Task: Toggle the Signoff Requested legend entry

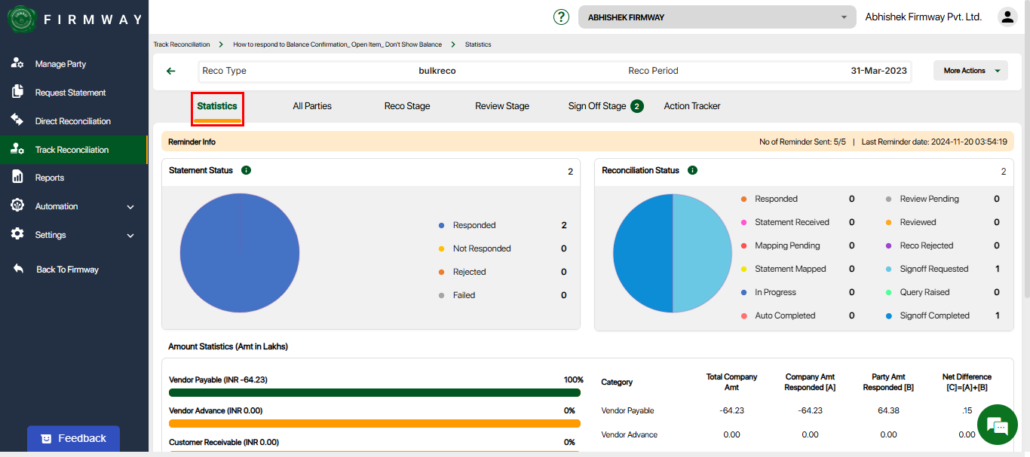Action: click(x=933, y=269)
